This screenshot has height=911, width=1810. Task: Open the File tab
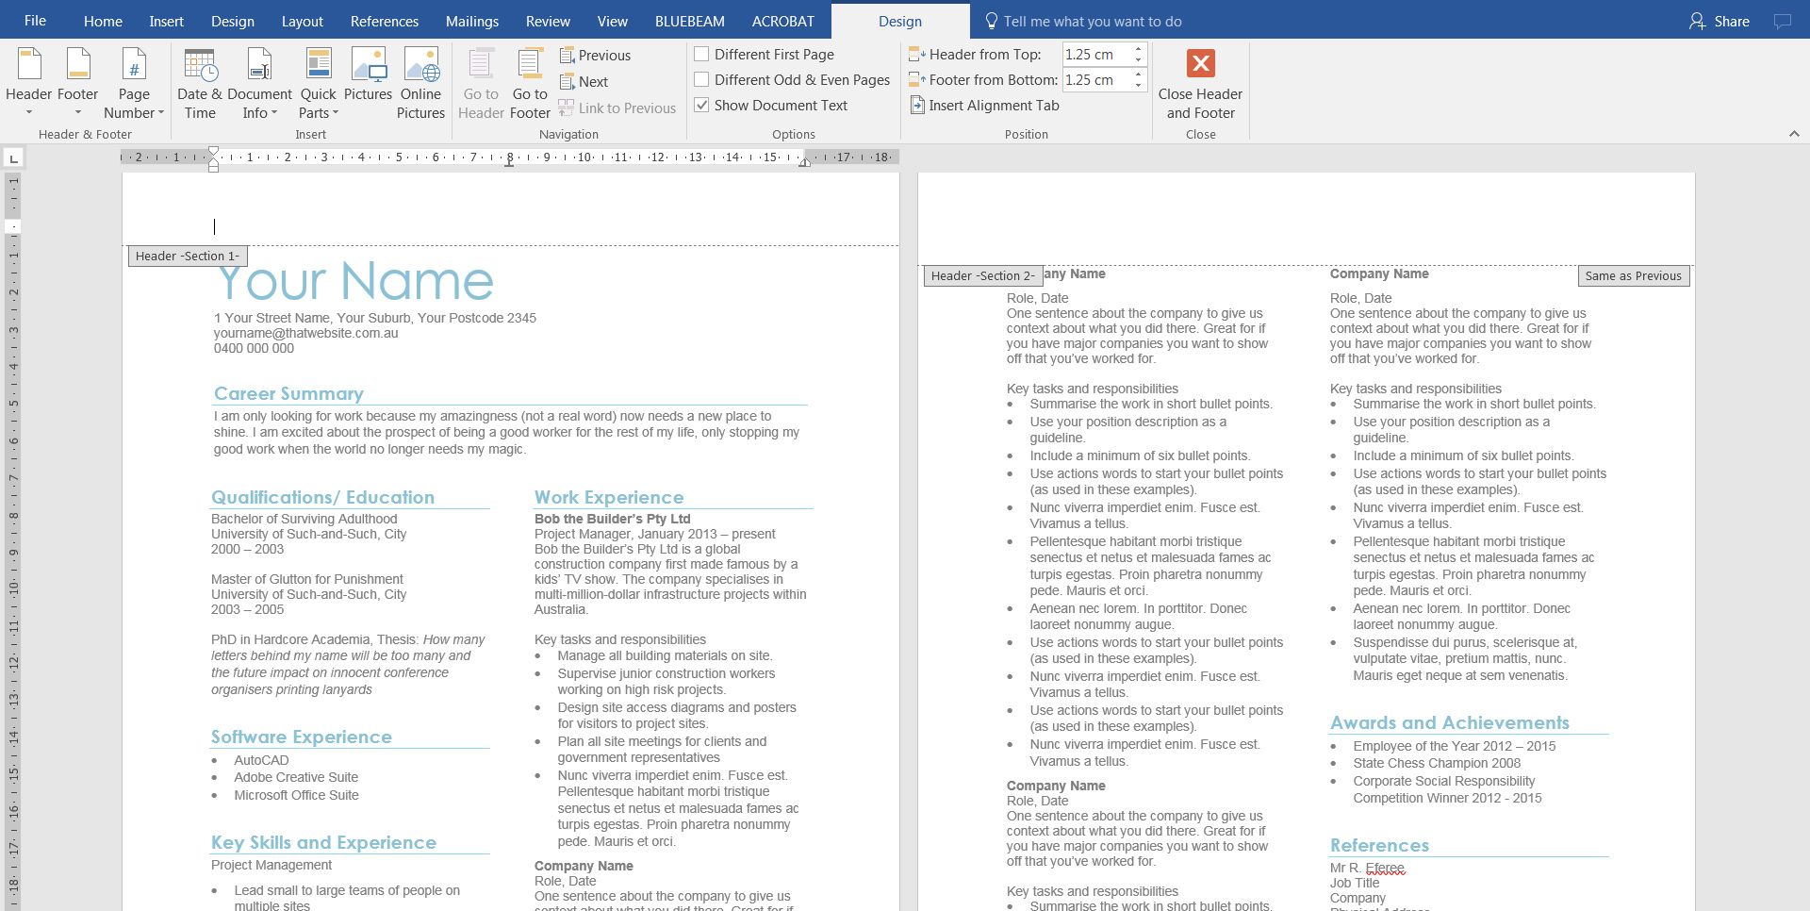point(35,21)
